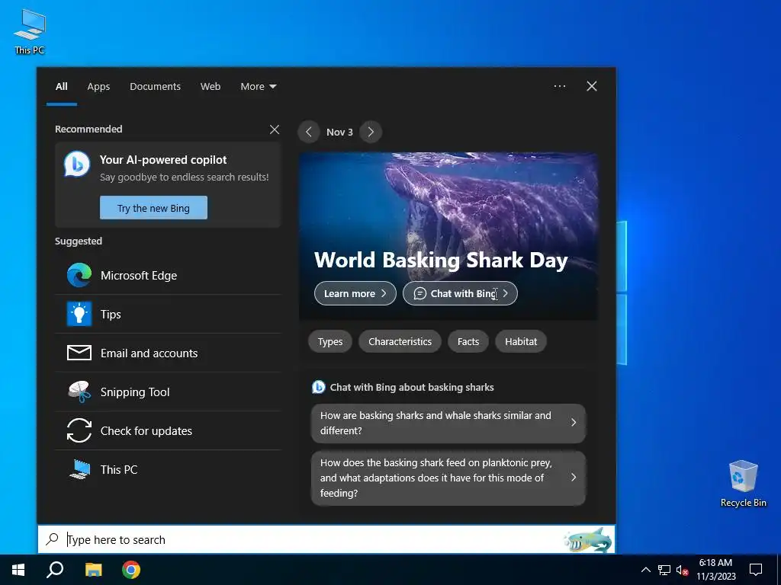Open Microsoft Edge suggestion text
Image resolution: width=781 pixels, height=585 pixels.
pyautogui.click(x=139, y=276)
